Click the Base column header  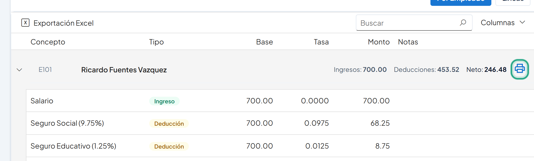pos(264,42)
